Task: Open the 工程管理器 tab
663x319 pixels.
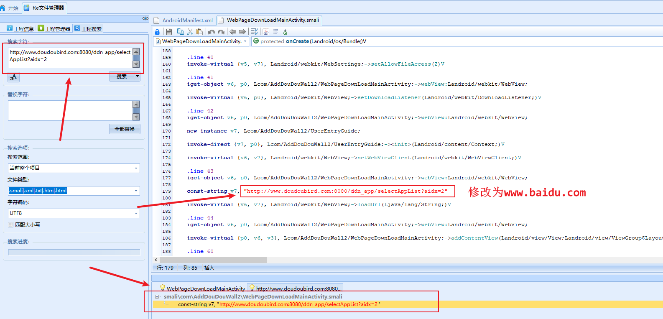Action: 54,28
